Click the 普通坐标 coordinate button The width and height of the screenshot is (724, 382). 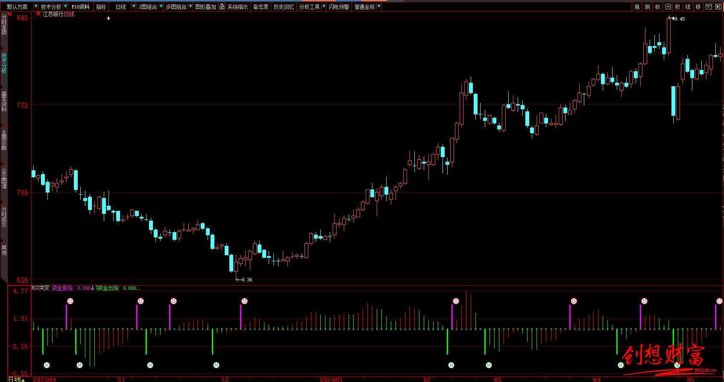pyautogui.click(x=365, y=7)
